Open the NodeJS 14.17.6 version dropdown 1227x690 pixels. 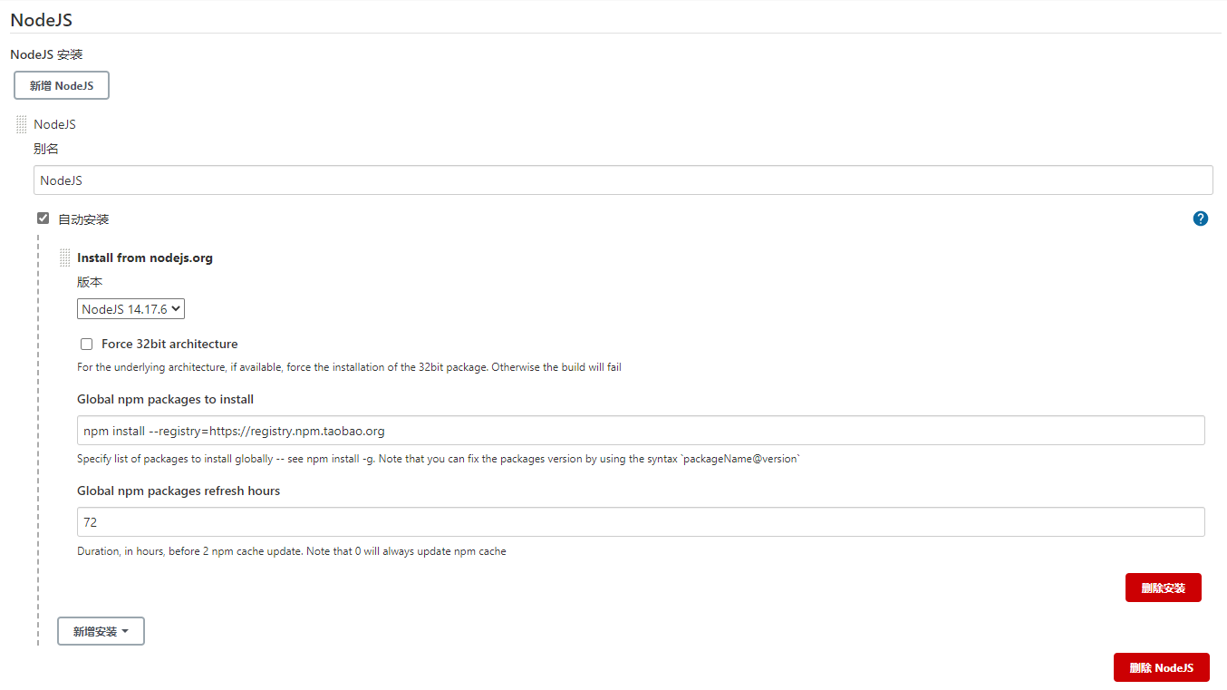click(130, 309)
